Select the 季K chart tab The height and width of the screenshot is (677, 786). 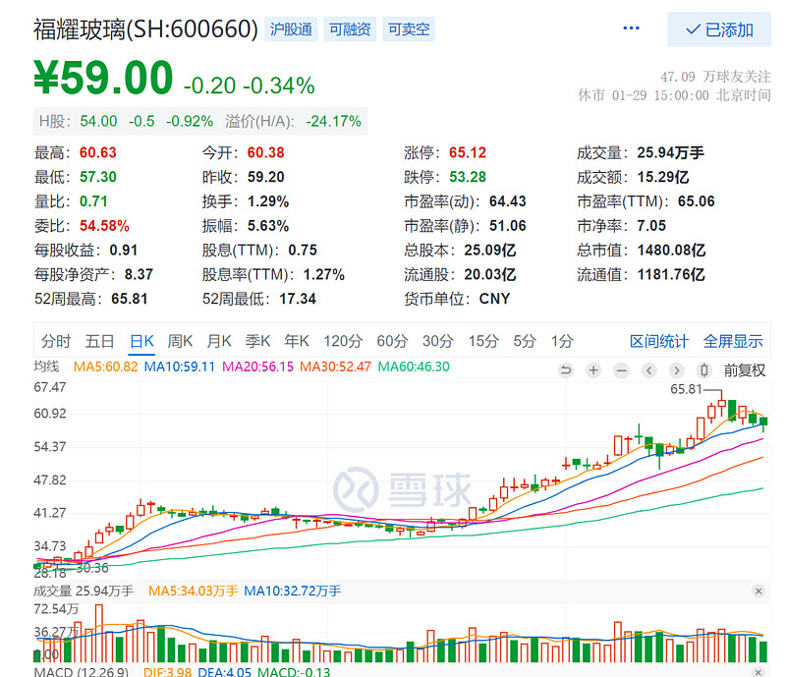[x=257, y=342]
